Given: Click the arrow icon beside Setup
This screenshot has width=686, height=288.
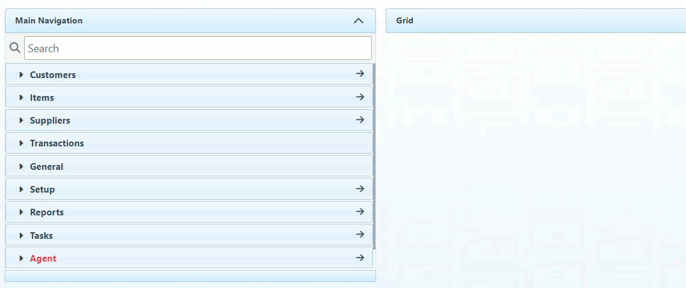Looking at the screenshot, I should 360,188.
